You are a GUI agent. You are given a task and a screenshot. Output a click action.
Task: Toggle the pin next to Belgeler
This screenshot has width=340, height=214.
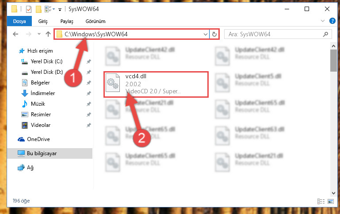[x=89, y=83]
